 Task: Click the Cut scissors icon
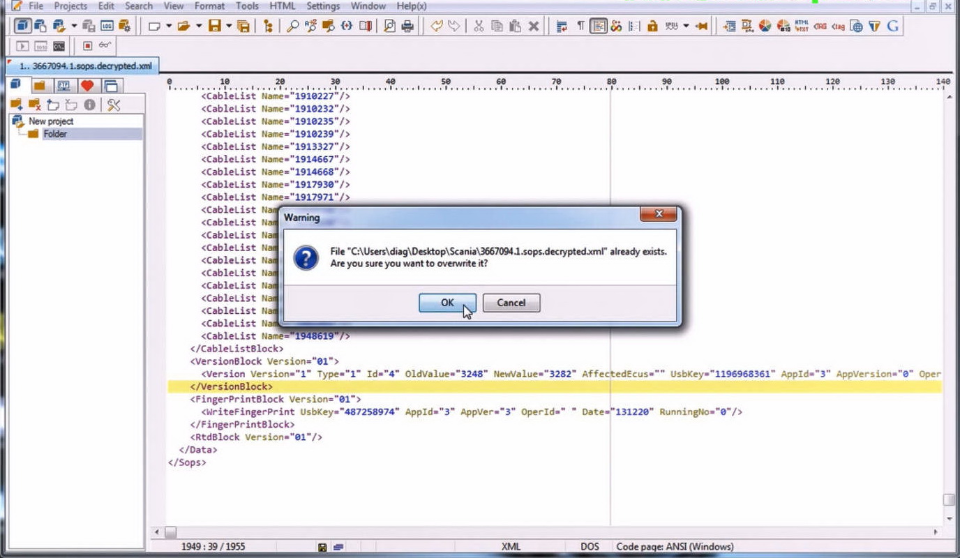479,27
